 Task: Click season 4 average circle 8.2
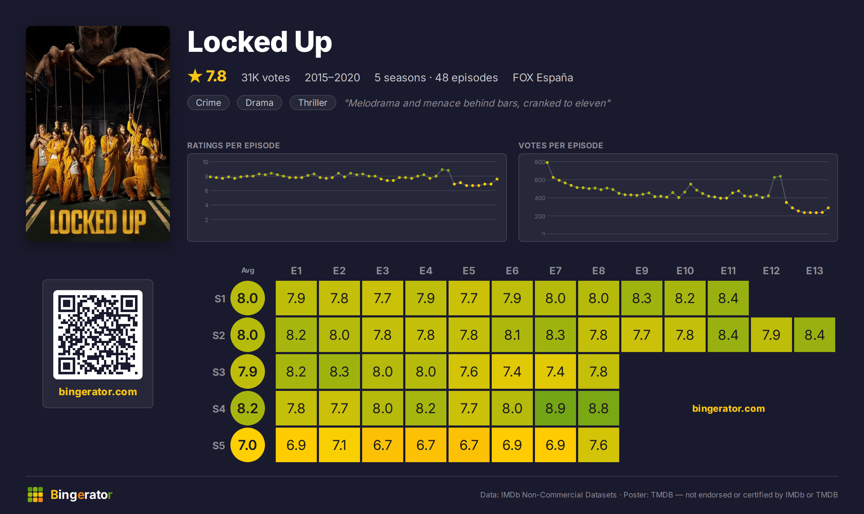(x=248, y=408)
